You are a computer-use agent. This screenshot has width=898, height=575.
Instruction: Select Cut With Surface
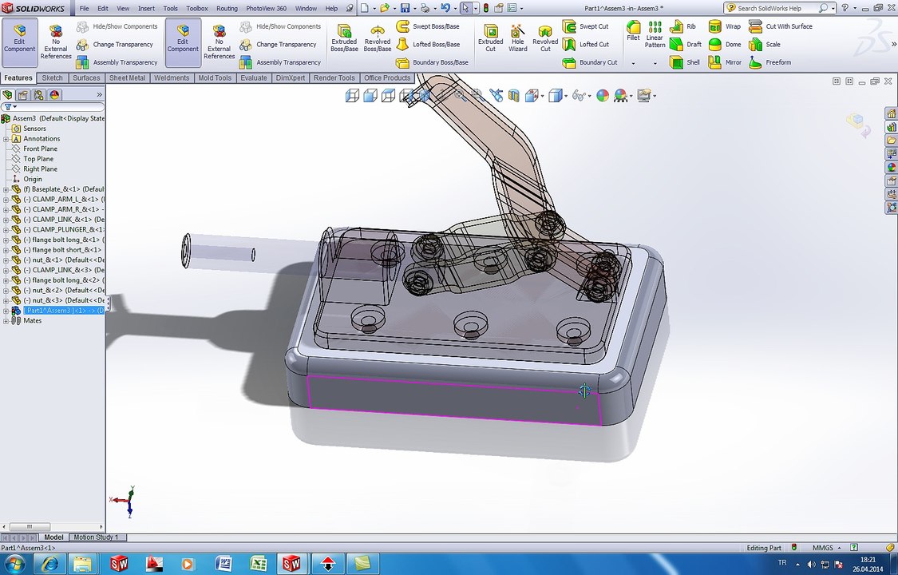(x=781, y=26)
